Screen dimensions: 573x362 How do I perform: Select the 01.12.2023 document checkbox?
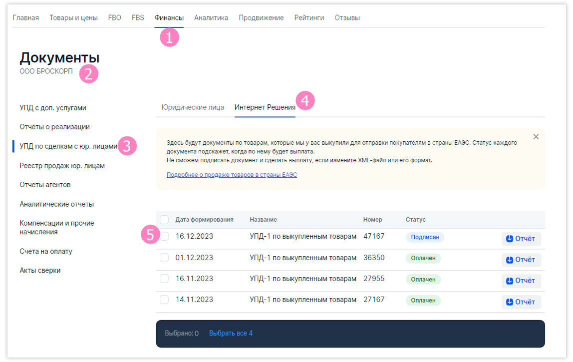pyautogui.click(x=164, y=258)
